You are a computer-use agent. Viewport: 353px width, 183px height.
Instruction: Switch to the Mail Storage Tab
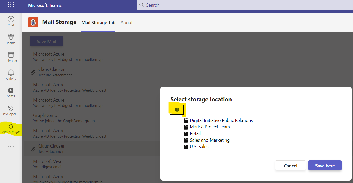pyautogui.click(x=99, y=23)
